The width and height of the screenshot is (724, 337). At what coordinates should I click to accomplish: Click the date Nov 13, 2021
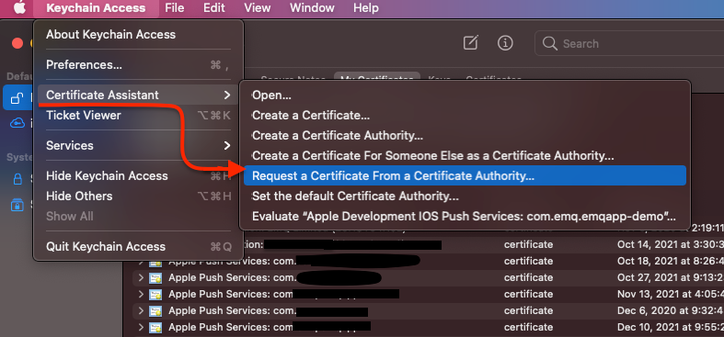(671, 294)
